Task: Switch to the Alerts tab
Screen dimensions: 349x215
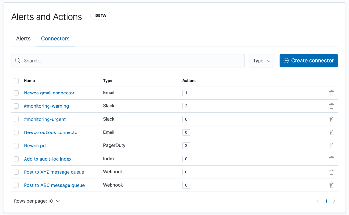Action: tap(23, 38)
